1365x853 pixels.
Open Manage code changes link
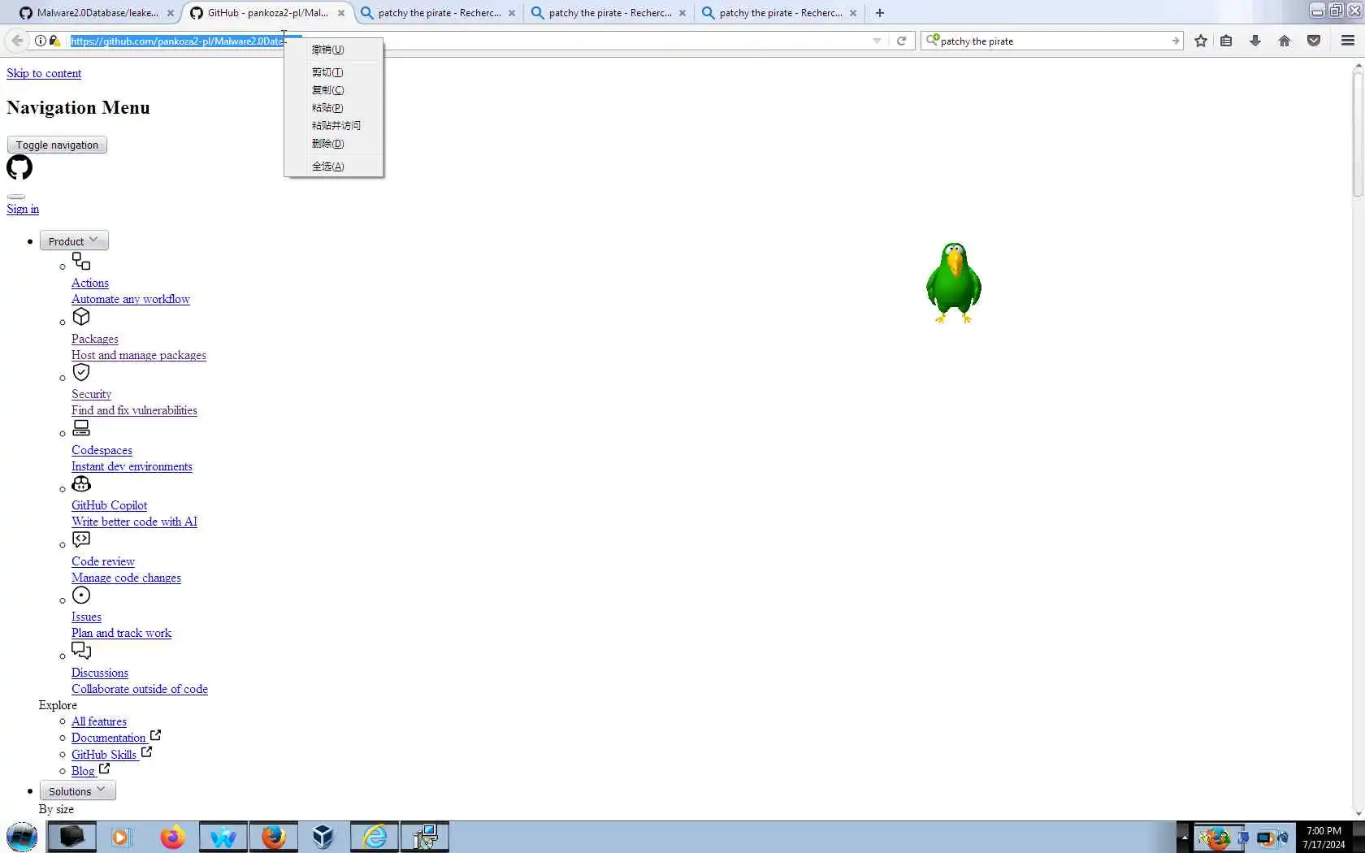click(126, 578)
